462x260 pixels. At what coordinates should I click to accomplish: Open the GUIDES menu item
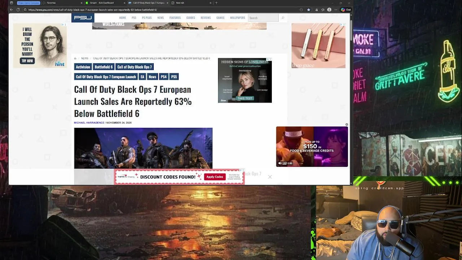click(191, 18)
